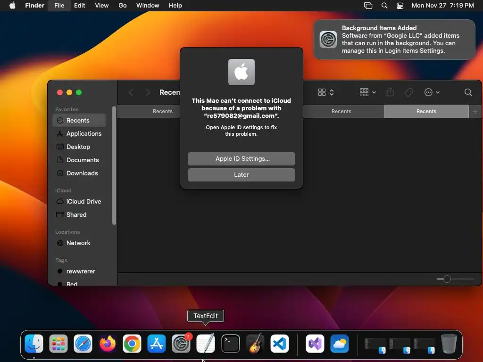
Task: Open the icon view switcher in Finder
Action: tap(326, 92)
